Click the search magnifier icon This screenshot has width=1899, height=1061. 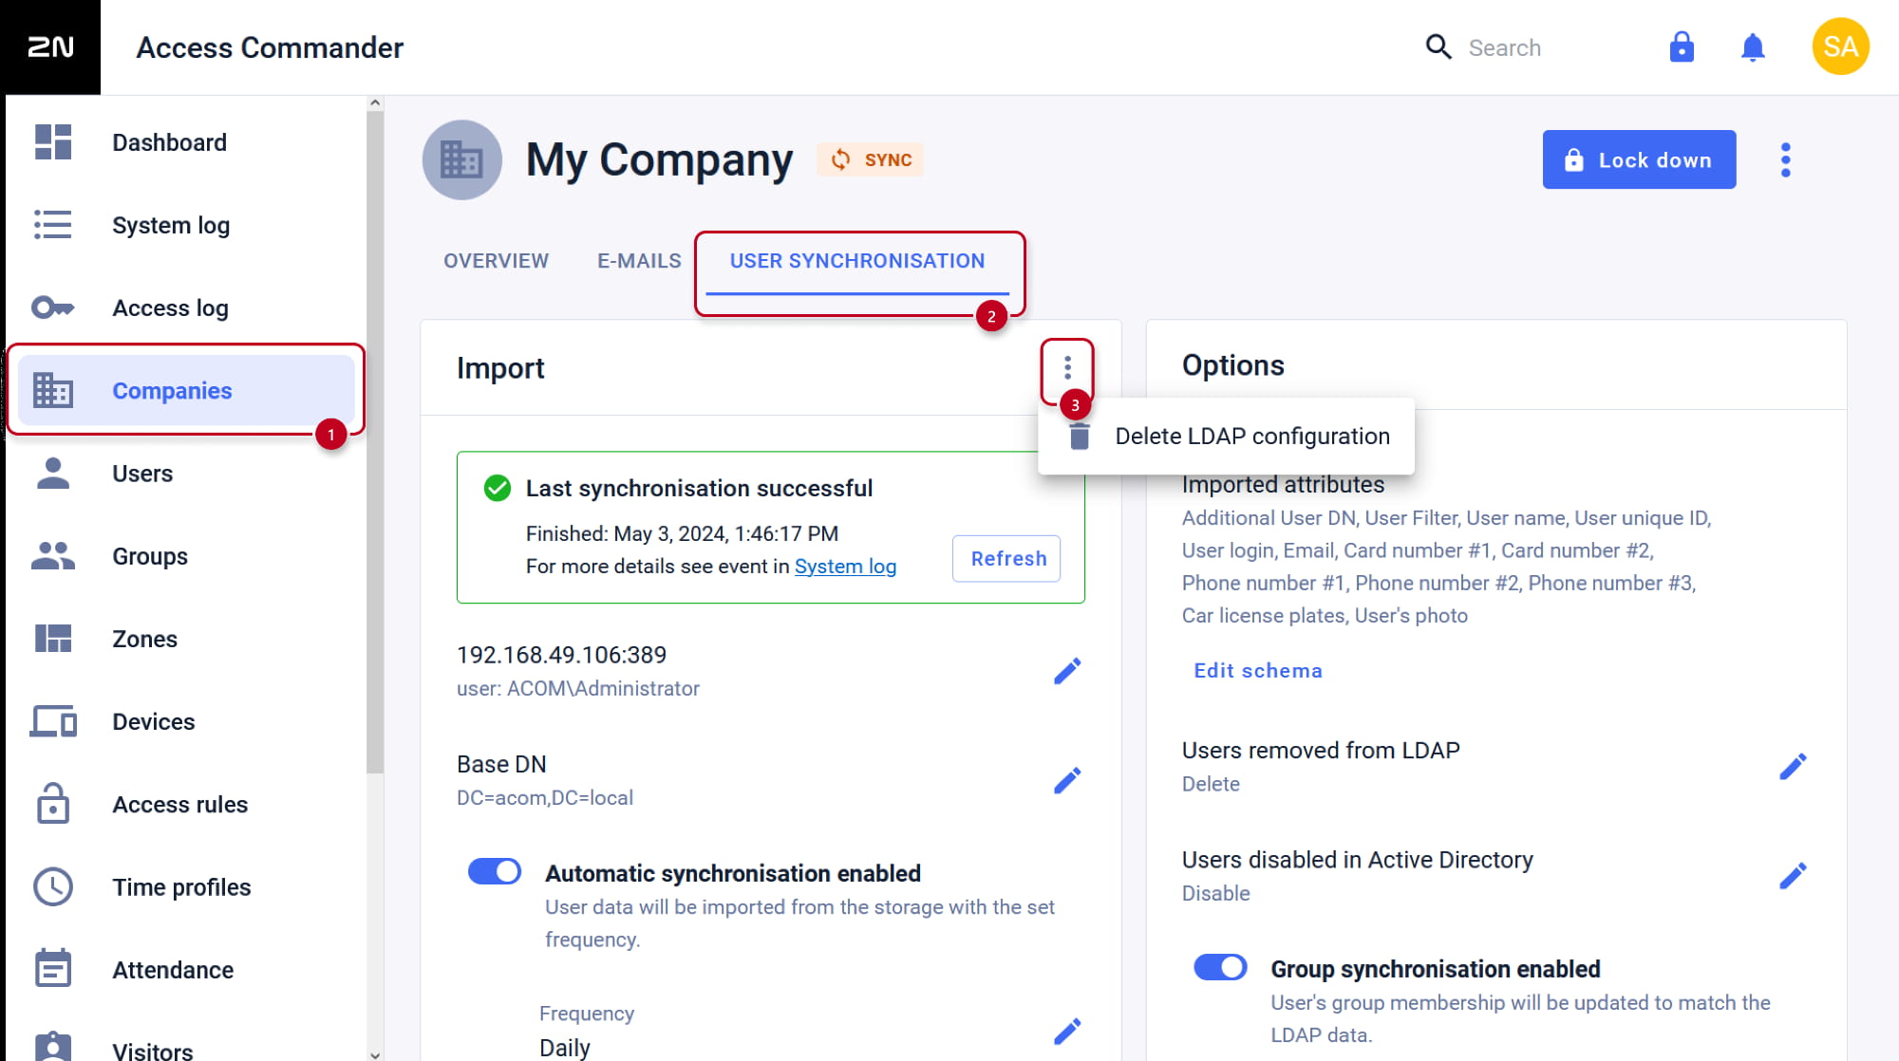coord(1438,47)
